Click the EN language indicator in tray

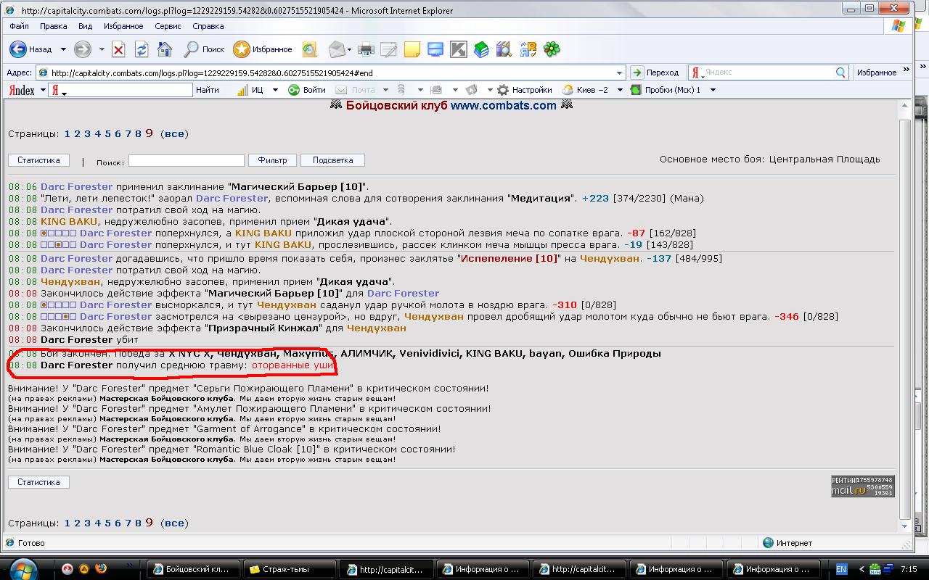(842, 569)
